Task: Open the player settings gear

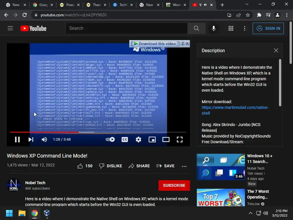Action: (x=138, y=140)
